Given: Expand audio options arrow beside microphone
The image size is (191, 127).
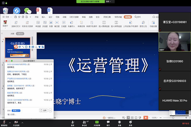Looking at the screenshot, I should tap(10, 123).
